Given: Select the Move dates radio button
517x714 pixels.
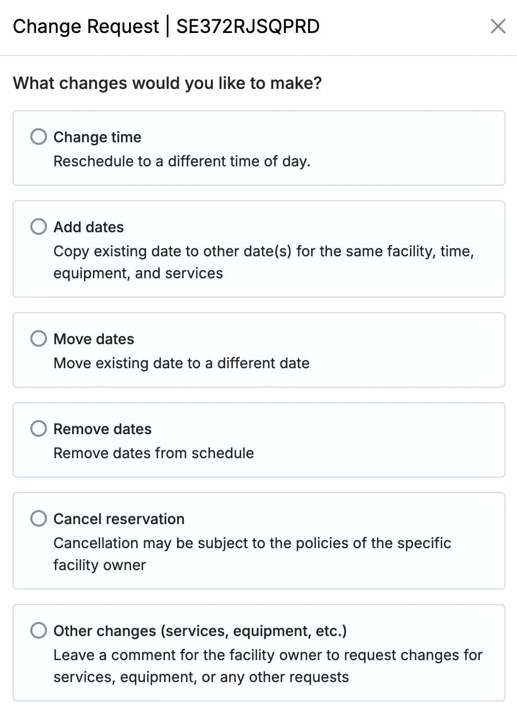Looking at the screenshot, I should coord(39,339).
